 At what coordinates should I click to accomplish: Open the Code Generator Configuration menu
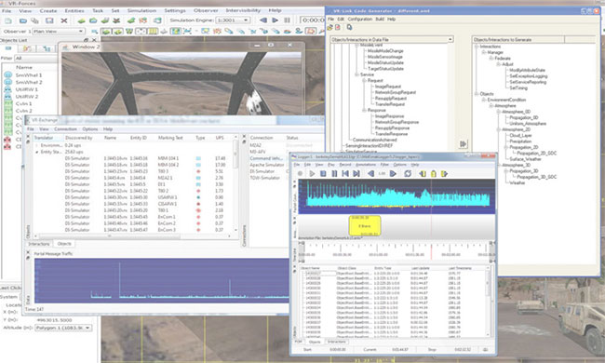click(359, 19)
